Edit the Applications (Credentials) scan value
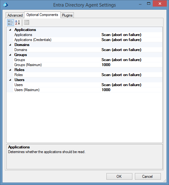 [x=131, y=40]
